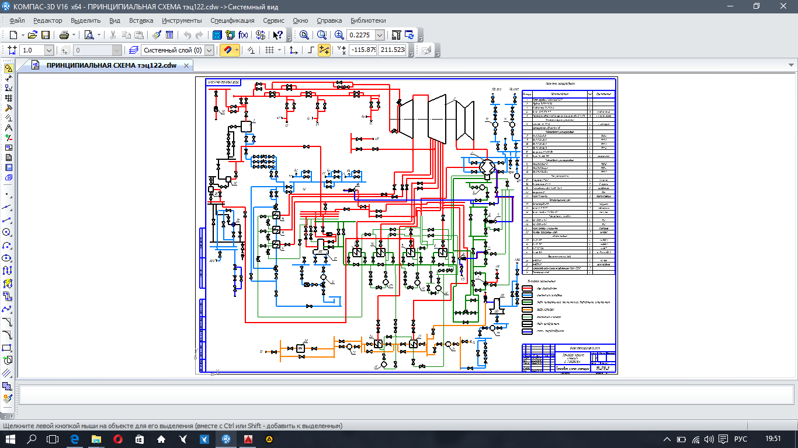Choose the Arc tool
Viewport: 798px width, 448px height.
[x=8, y=245]
